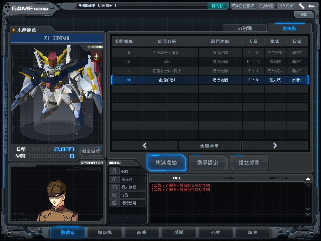Viewport: 321px width, 241px height.
Task: Expand the chat window with up arrow
Action: (x=308, y=179)
